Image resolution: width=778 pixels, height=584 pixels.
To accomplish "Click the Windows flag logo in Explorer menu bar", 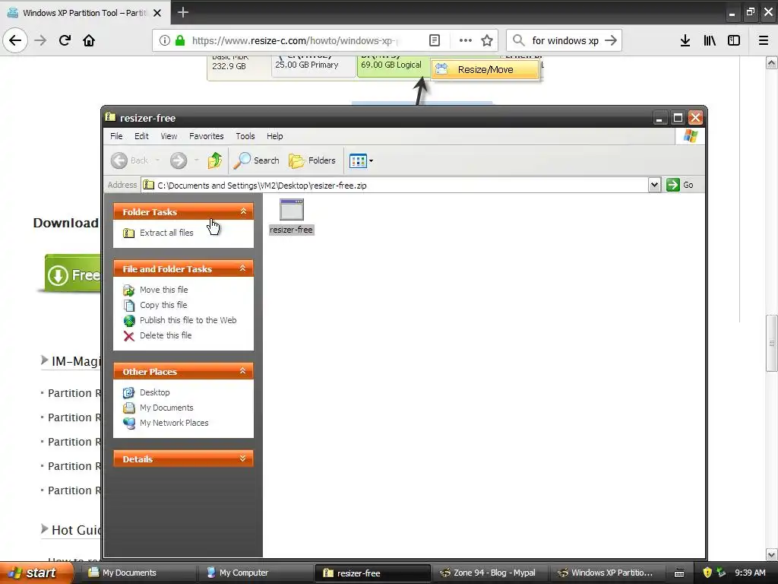I will 690,136.
